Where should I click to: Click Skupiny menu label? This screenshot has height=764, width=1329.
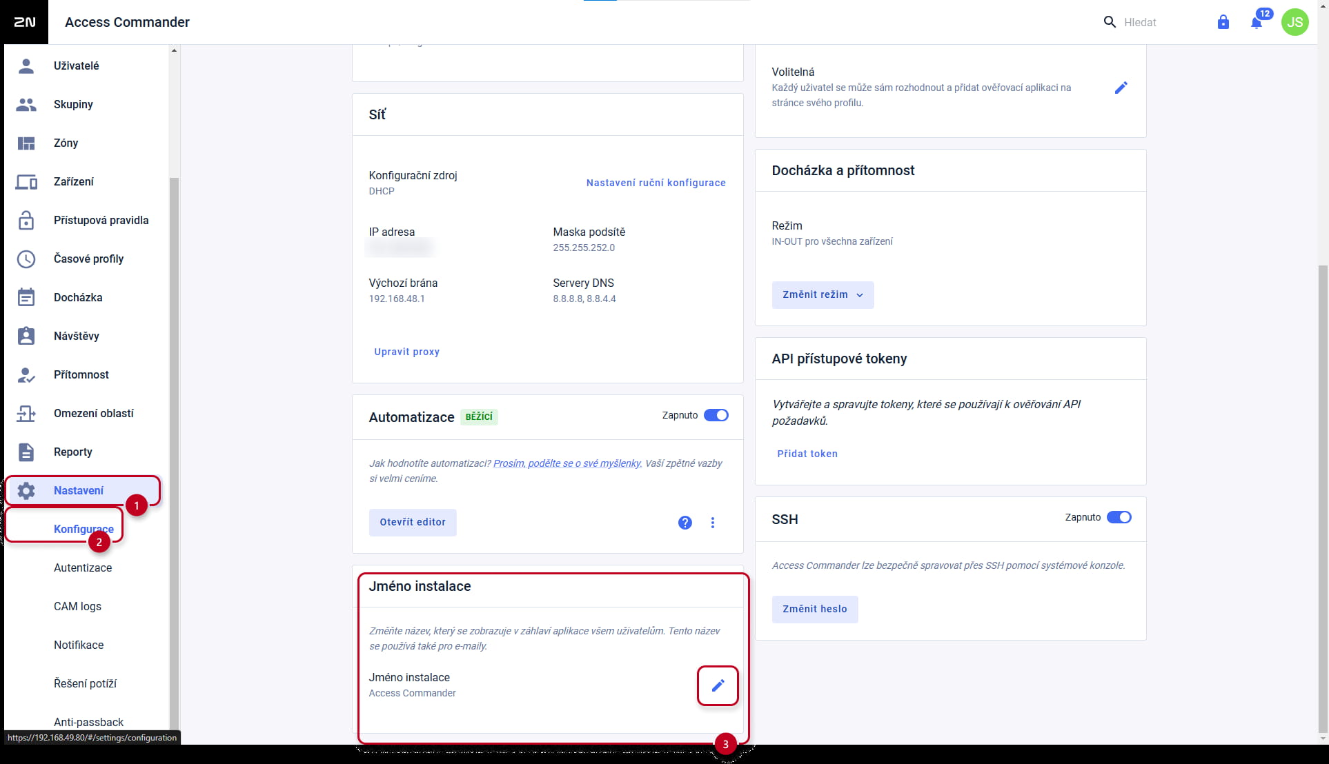(x=73, y=104)
